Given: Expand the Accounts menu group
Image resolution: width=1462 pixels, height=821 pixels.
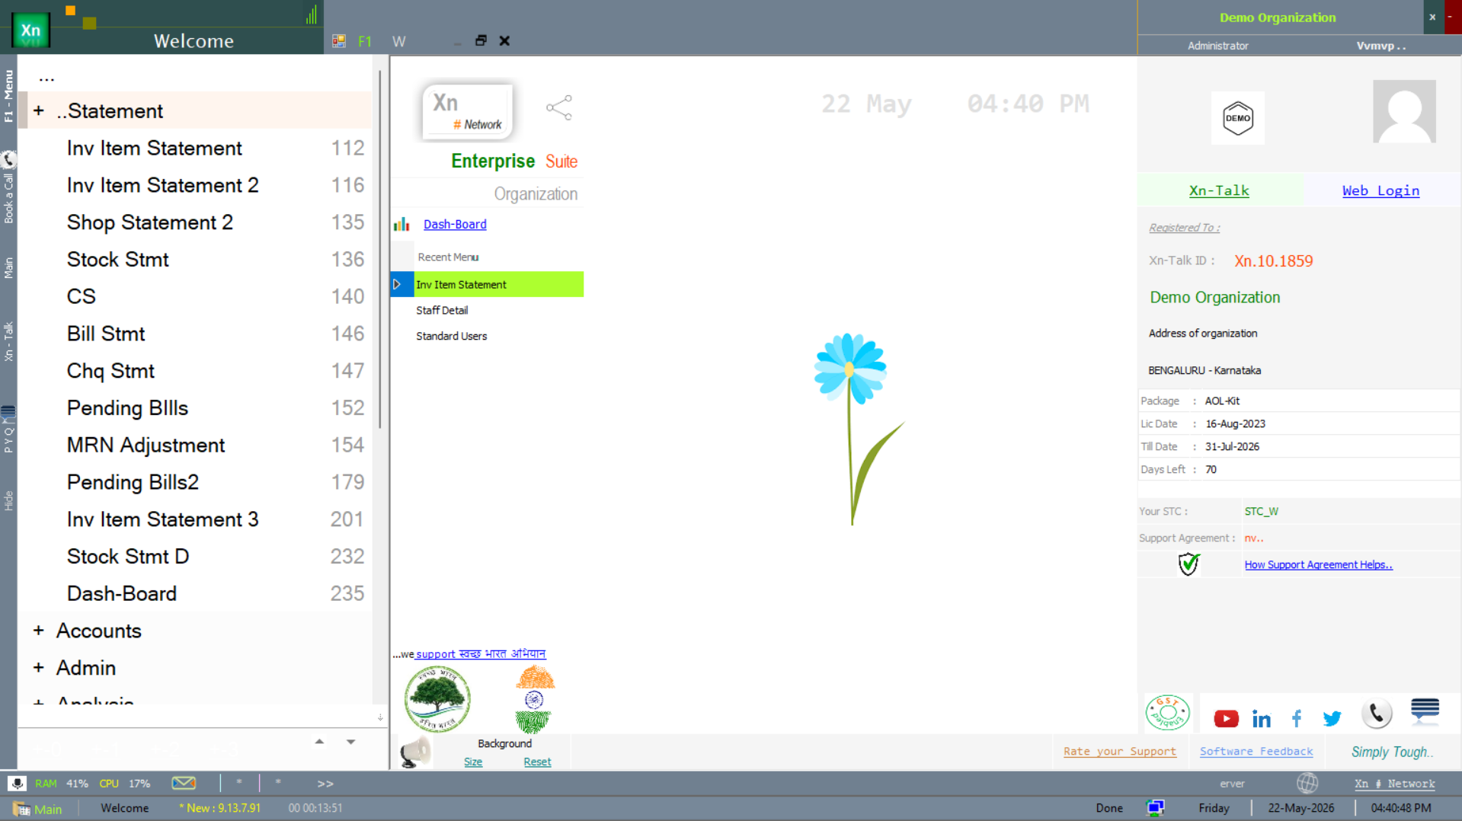Looking at the screenshot, I should pyautogui.click(x=38, y=631).
